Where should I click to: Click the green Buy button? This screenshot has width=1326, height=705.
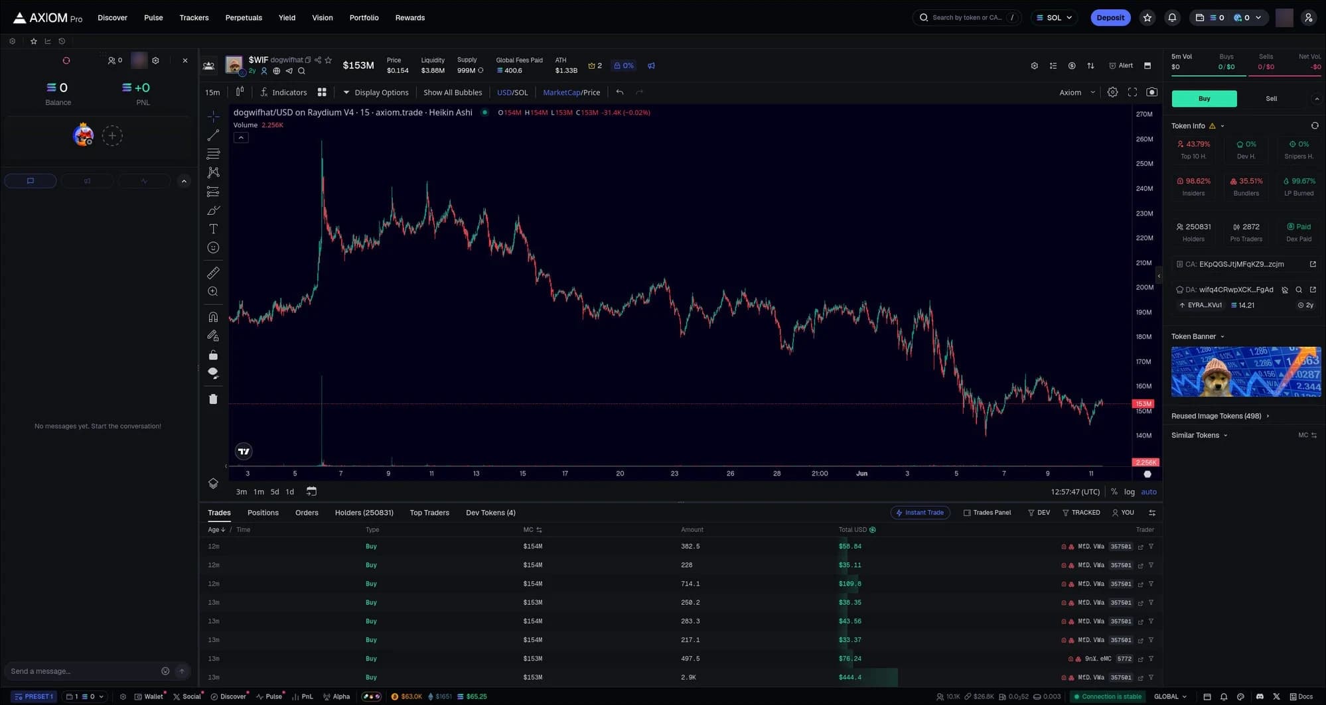(x=1204, y=99)
